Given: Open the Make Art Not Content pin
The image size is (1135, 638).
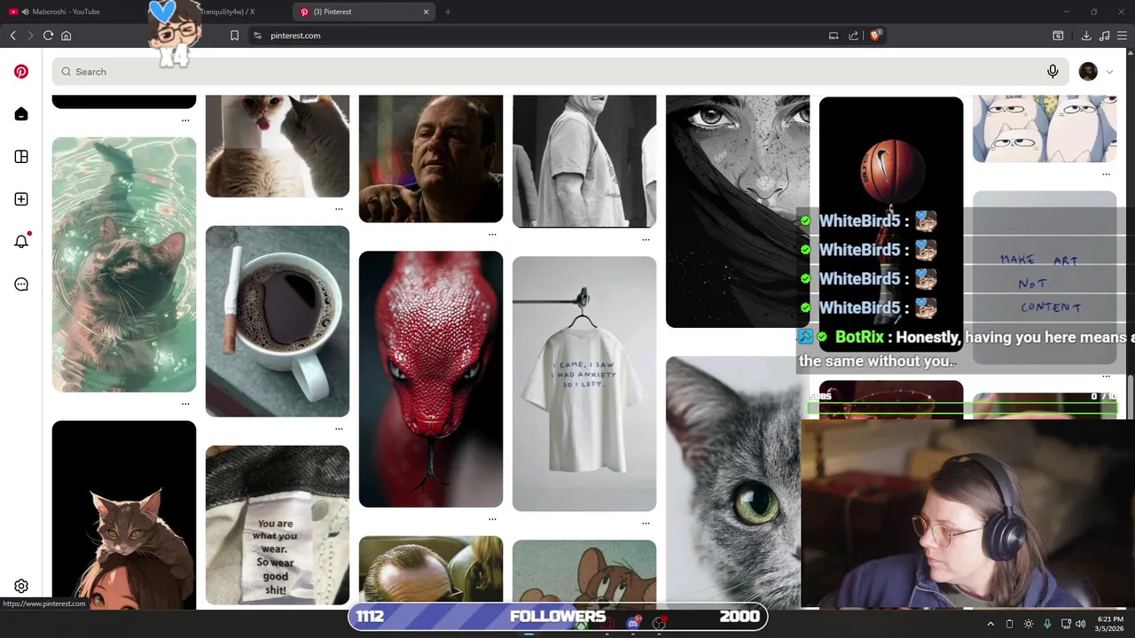Looking at the screenshot, I should point(1045,277).
